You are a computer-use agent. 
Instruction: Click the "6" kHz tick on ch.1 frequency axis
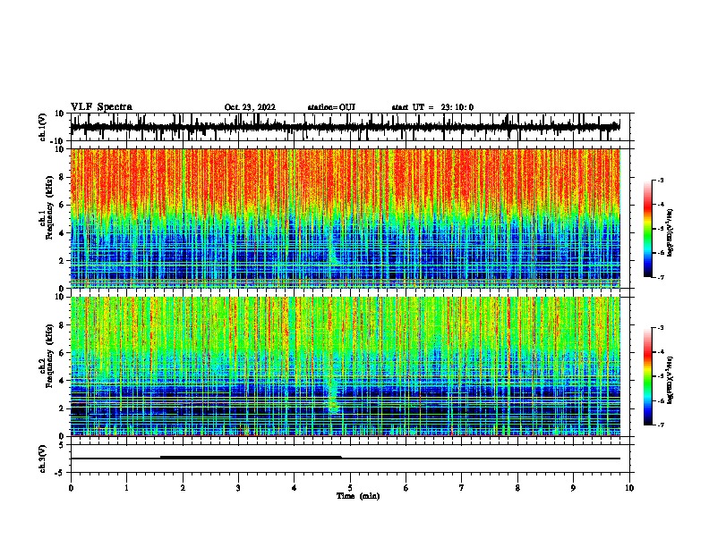62,205
